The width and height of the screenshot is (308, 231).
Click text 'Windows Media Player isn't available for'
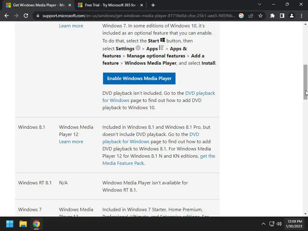click(145, 183)
